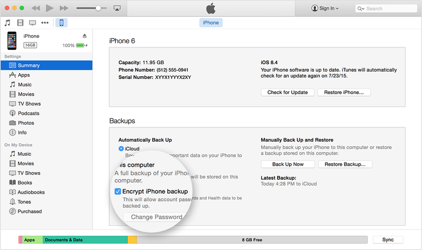
Task: Open Movies under Settings
Action: pyautogui.click(x=46, y=94)
